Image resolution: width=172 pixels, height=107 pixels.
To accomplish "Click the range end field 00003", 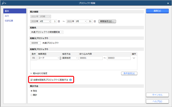I will (x=119, y=58).
